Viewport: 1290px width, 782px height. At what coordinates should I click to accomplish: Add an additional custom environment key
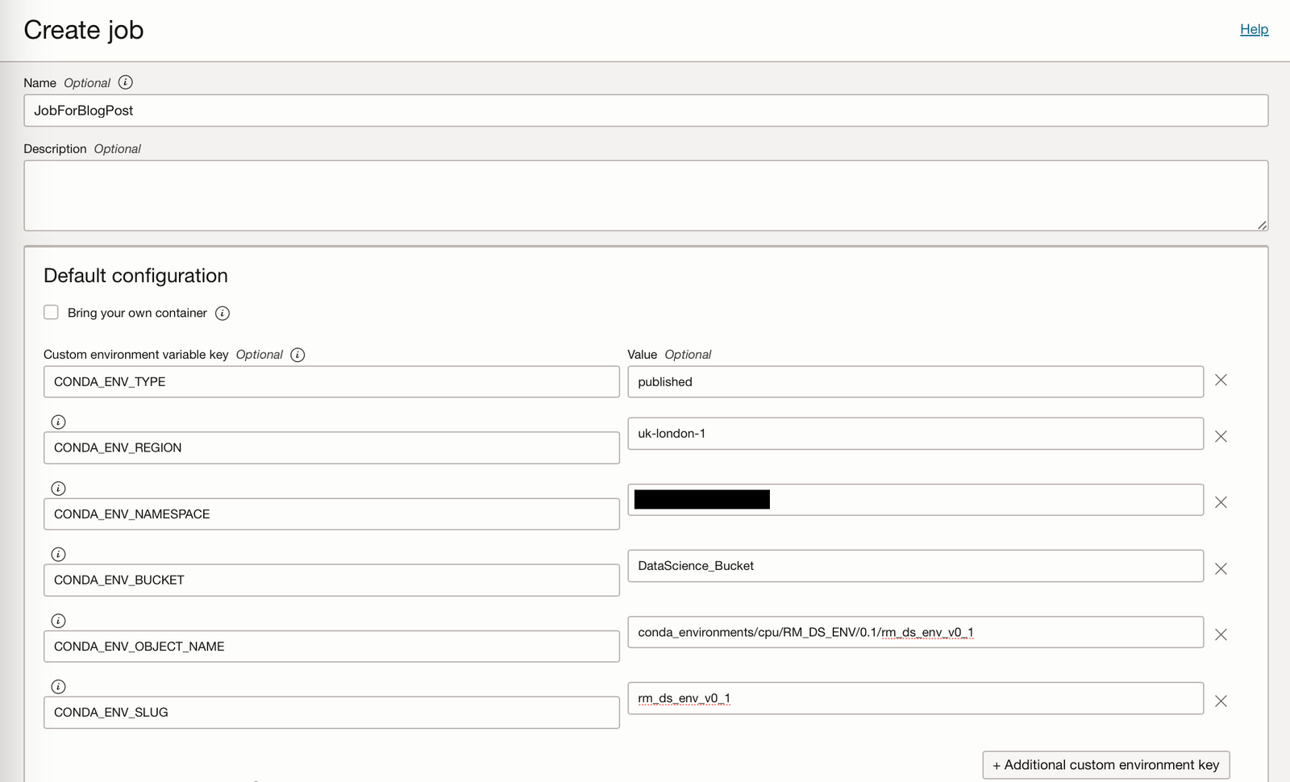[x=1105, y=764]
